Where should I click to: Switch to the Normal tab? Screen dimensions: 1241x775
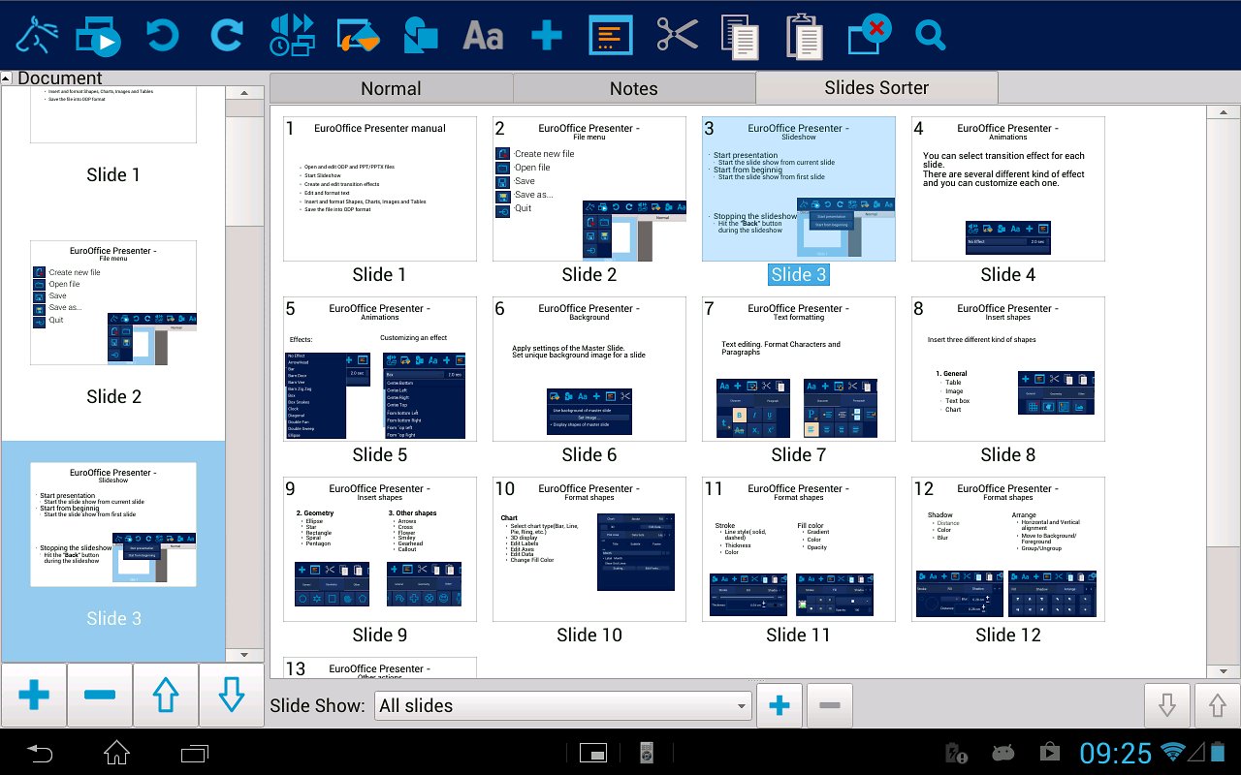[x=391, y=88]
